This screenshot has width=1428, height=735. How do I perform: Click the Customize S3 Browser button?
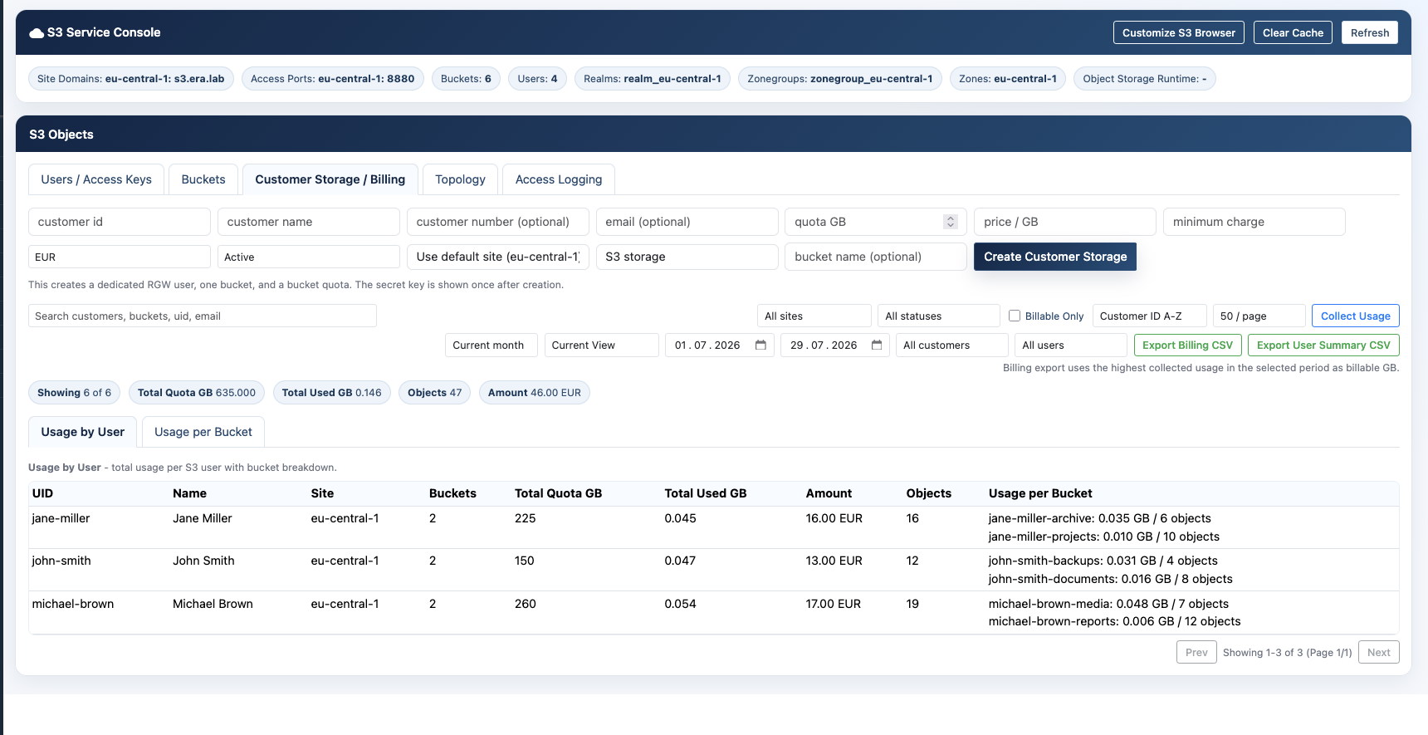point(1179,33)
